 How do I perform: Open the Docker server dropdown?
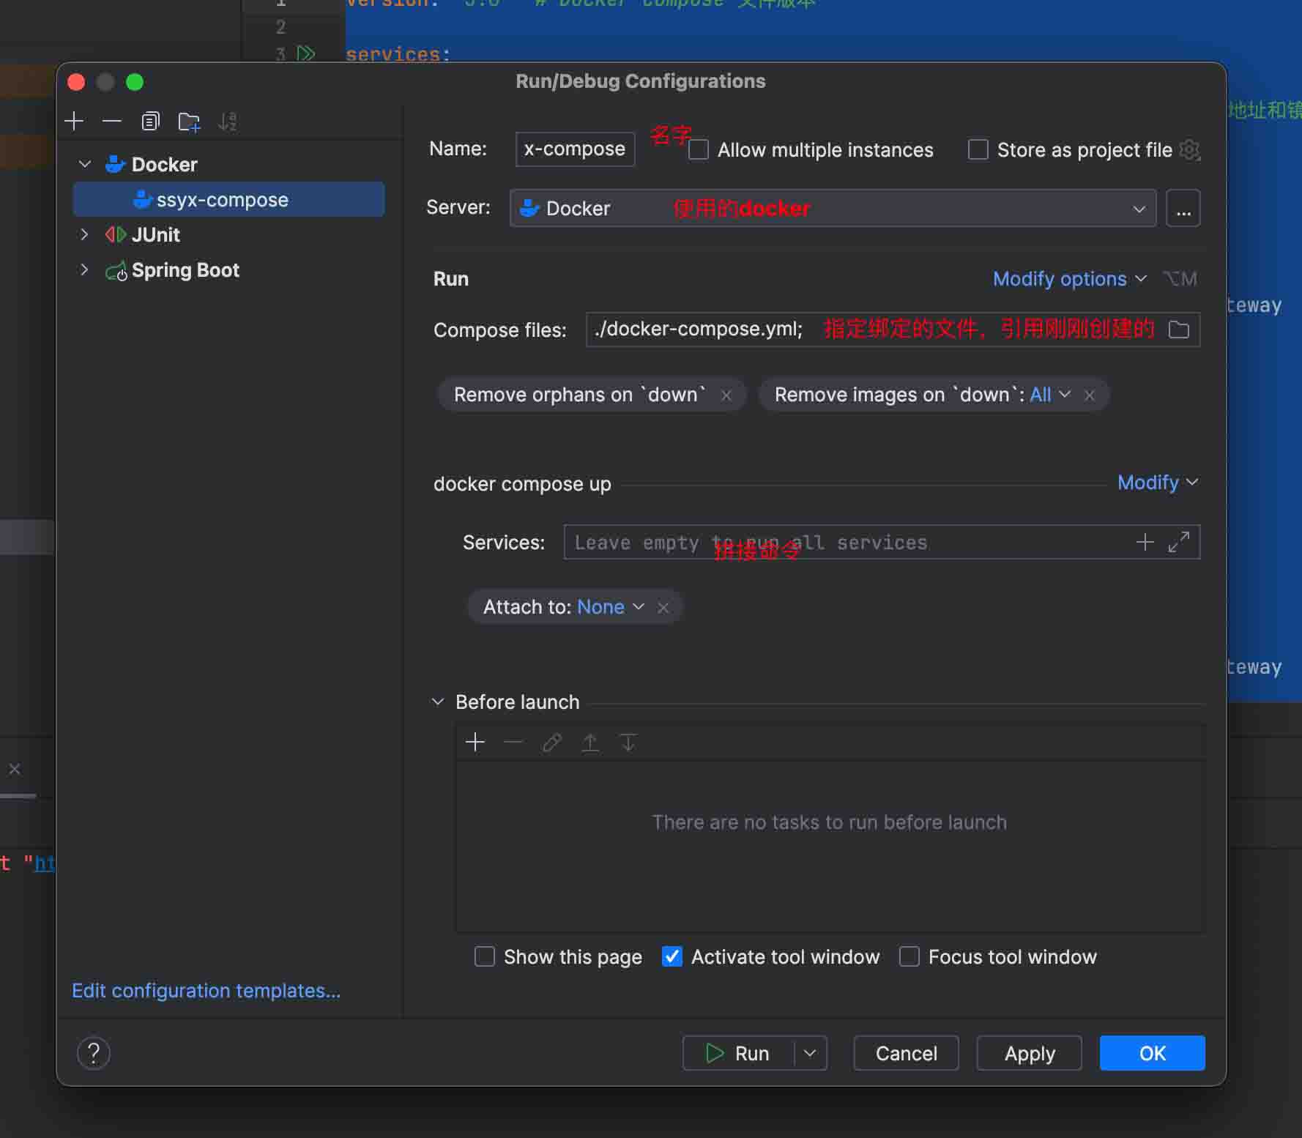[833, 209]
